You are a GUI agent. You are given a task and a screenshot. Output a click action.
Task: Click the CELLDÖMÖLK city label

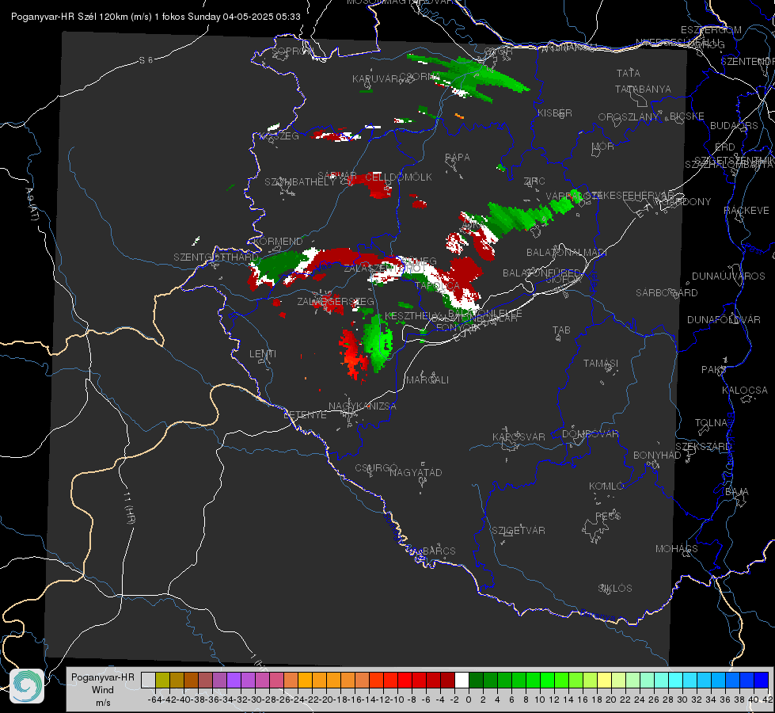pyautogui.click(x=398, y=177)
